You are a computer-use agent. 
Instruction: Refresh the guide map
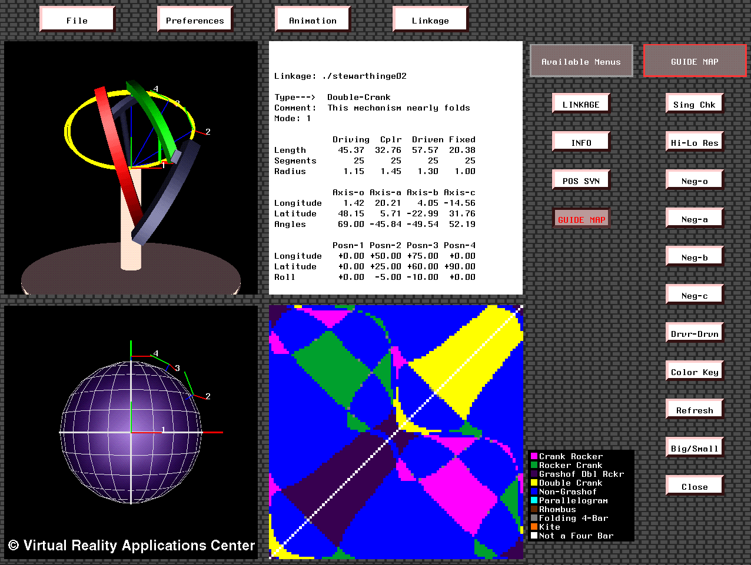click(694, 410)
